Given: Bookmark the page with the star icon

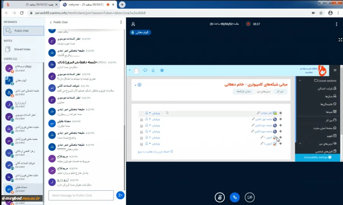Looking at the screenshot, I should point(321,13).
